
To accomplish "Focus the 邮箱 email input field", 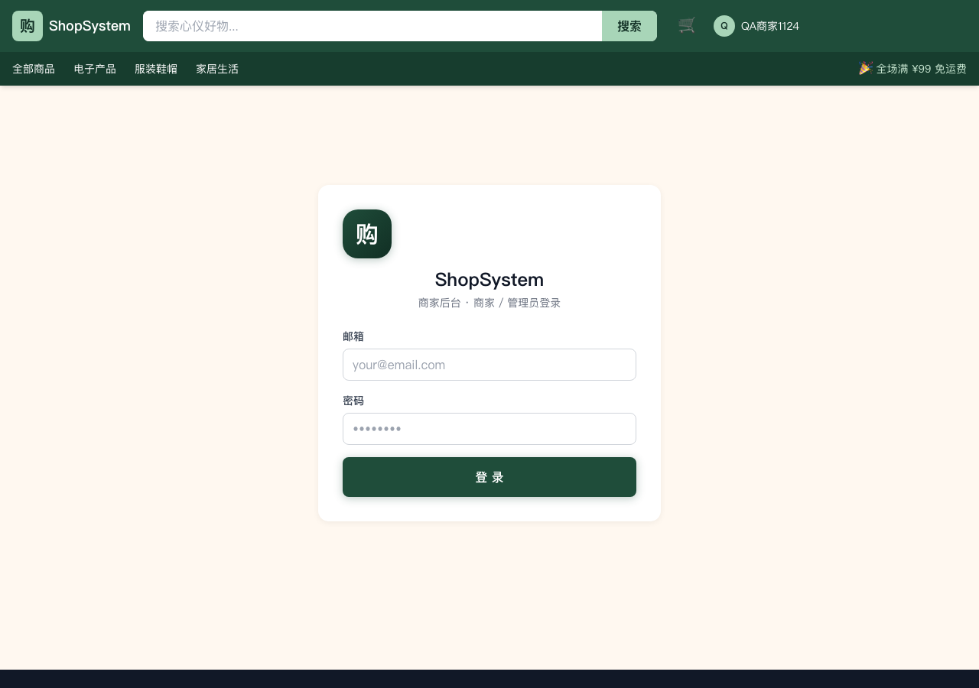I will point(489,365).
